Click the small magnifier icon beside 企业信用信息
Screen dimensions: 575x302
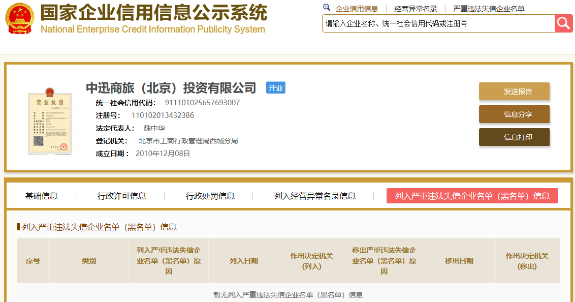pyautogui.click(x=327, y=7)
